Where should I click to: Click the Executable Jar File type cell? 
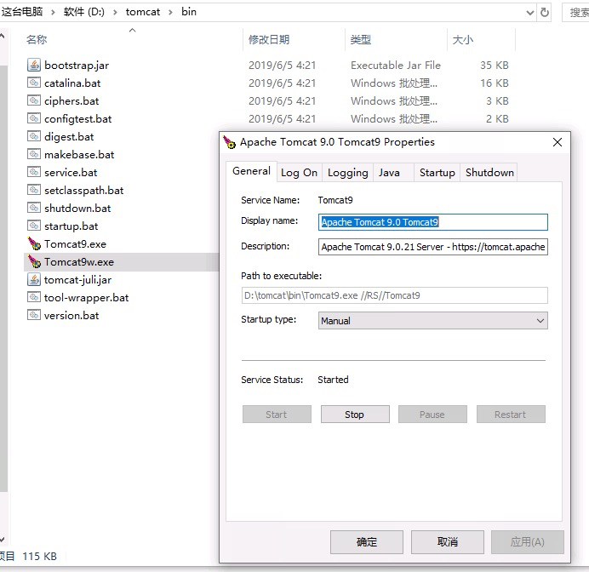(396, 66)
